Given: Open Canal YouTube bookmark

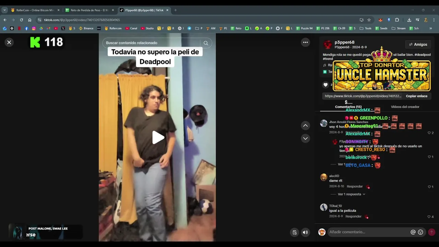Looking at the screenshot, I should pos(131,28).
